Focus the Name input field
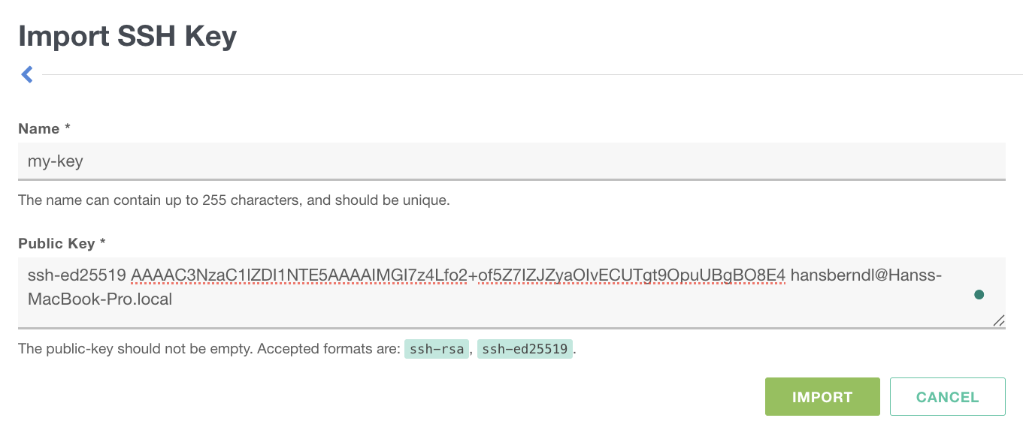Viewport: 1023px width, 436px height. coord(511,161)
